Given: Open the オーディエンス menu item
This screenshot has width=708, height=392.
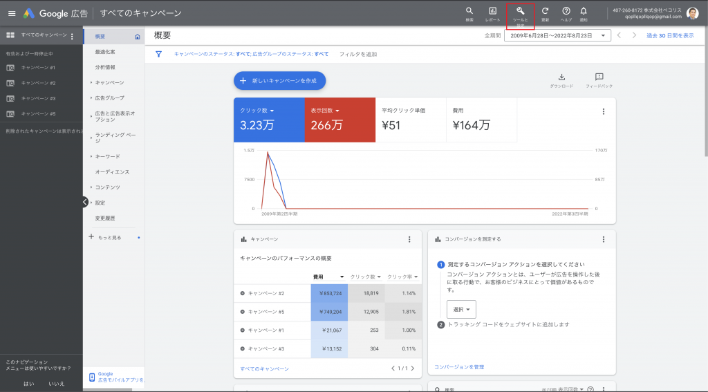Looking at the screenshot, I should (x=112, y=172).
